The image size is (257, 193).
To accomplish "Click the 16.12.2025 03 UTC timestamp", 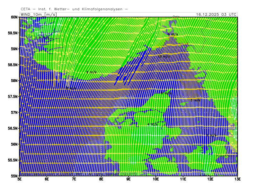I will 216,14.
